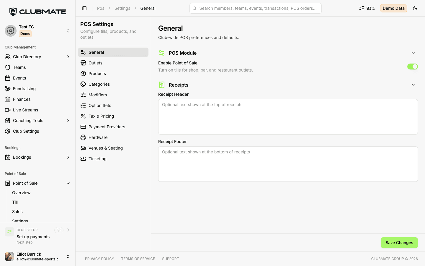Collapse the Point of Sale submenu chevron
The width and height of the screenshot is (425, 266).
pos(68,183)
